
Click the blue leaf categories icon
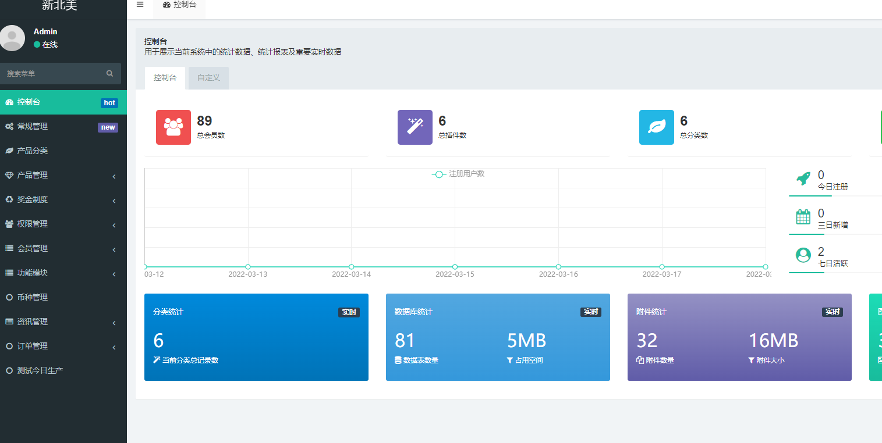pyautogui.click(x=656, y=127)
